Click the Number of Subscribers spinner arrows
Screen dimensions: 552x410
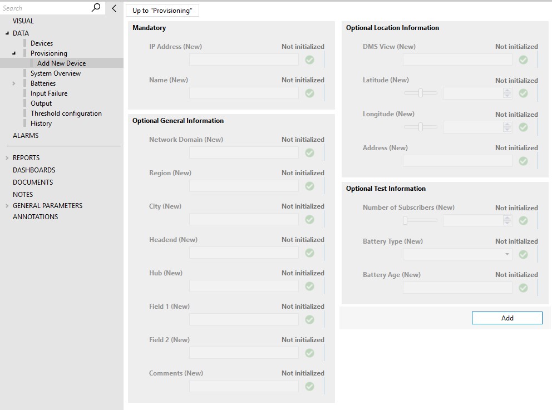tap(507, 220)
